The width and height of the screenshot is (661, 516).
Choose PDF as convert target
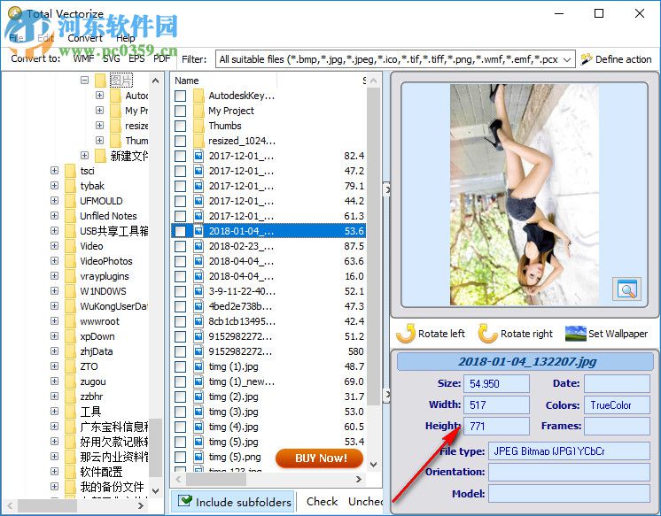pos(162,58)
